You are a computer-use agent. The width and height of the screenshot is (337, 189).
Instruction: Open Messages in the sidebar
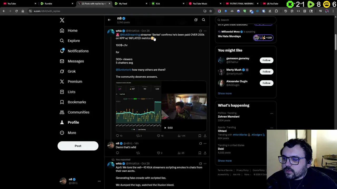tap(72, 61)
